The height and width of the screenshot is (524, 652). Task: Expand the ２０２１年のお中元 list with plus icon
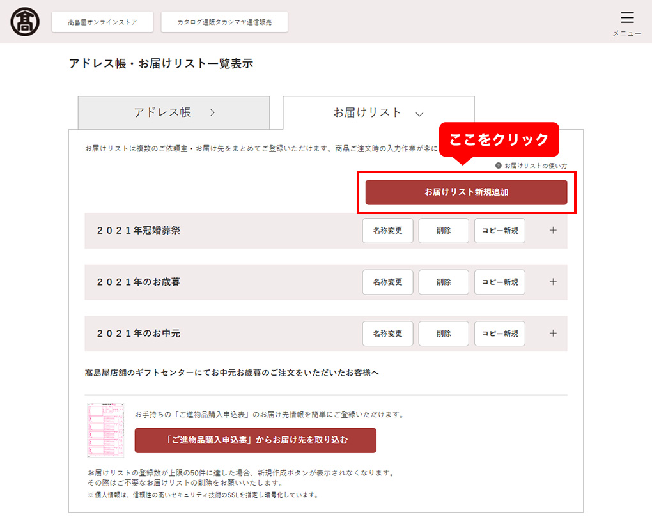click(553, 334)
